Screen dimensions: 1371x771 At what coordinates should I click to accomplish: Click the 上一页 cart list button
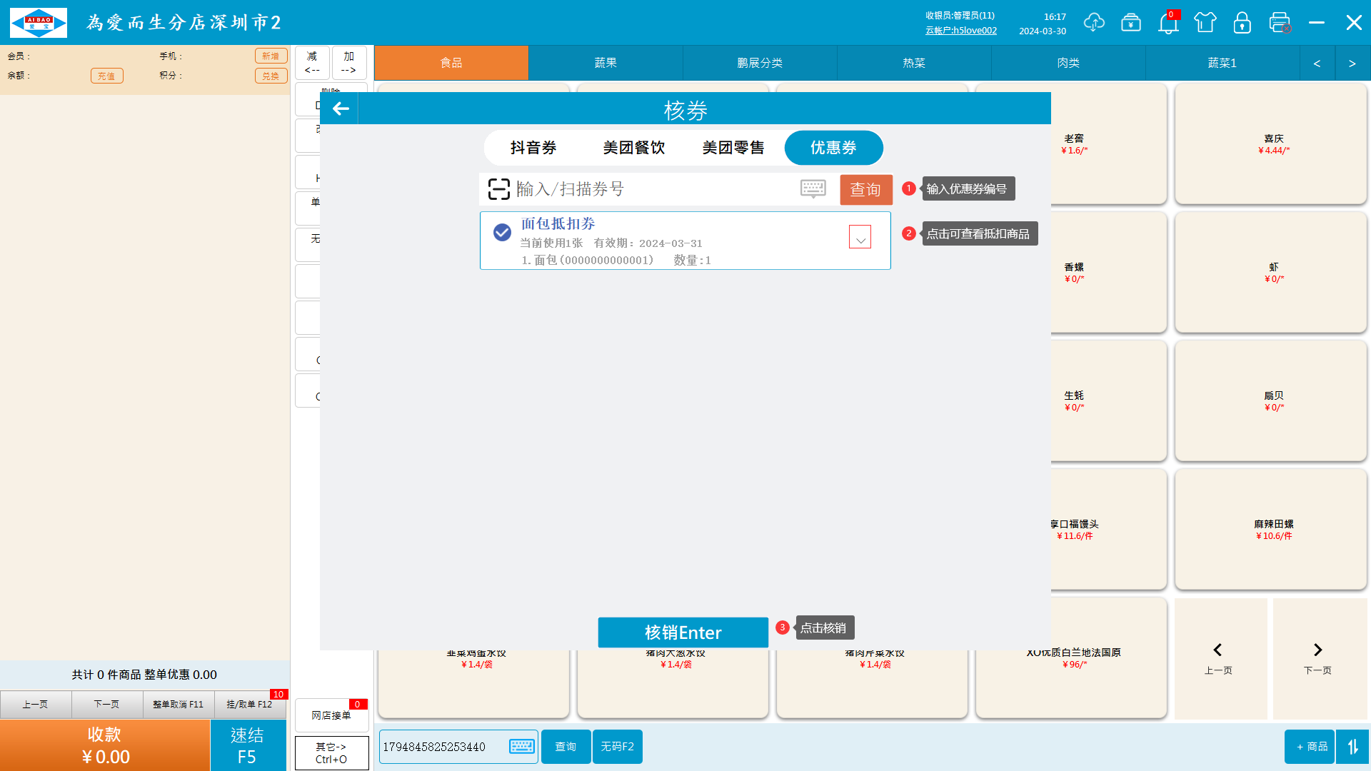point(36,704)
